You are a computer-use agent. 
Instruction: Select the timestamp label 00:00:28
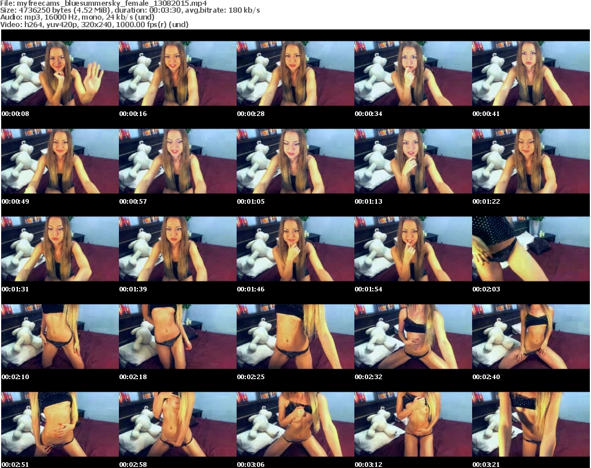pyautogui.click(x=250, y=114)
